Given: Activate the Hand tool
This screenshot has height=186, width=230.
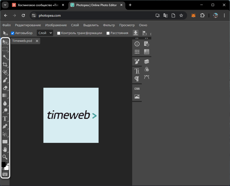Looking at the screenshot, I should tap(5, 150).
